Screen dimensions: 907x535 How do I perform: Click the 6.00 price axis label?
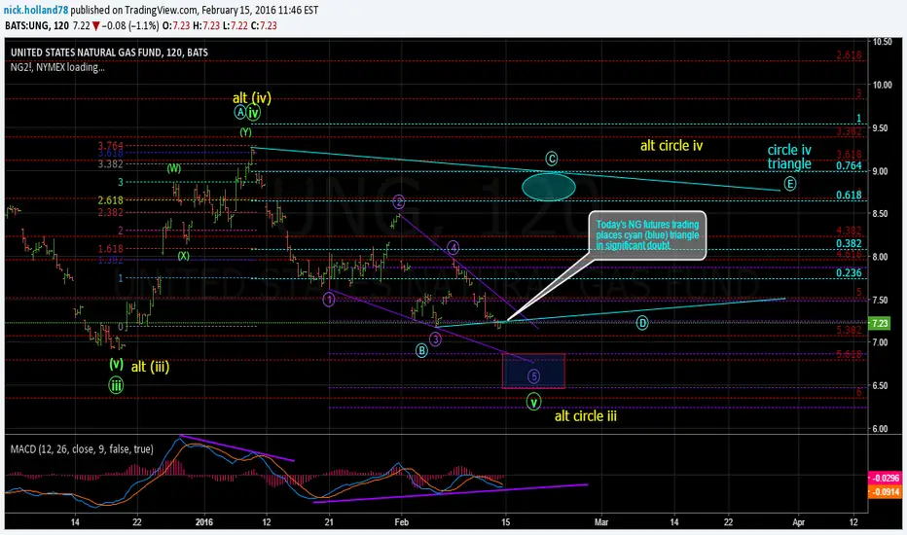(x=880, y=429)
